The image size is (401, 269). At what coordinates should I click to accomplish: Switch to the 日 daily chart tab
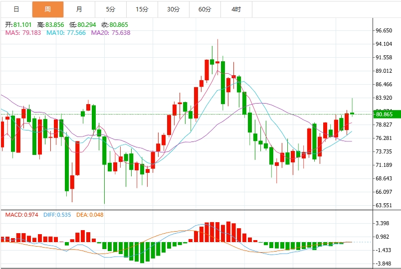click(x=16, y=9)
